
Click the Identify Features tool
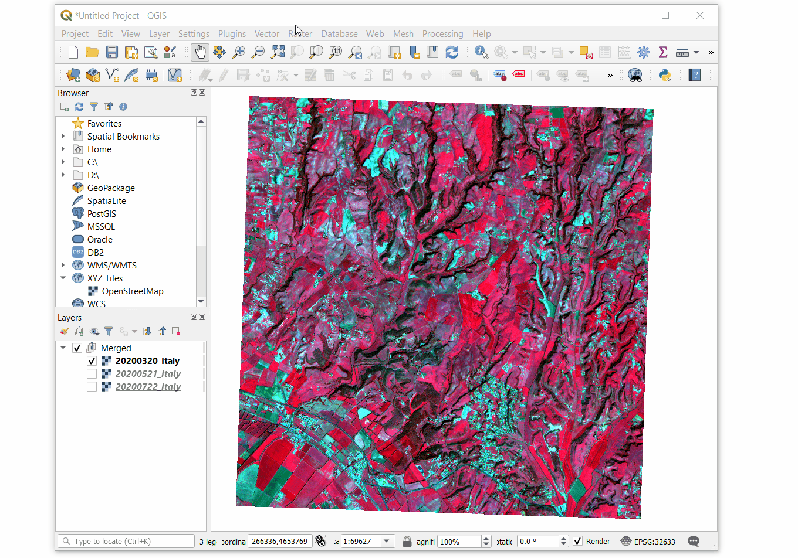(481, 52)
